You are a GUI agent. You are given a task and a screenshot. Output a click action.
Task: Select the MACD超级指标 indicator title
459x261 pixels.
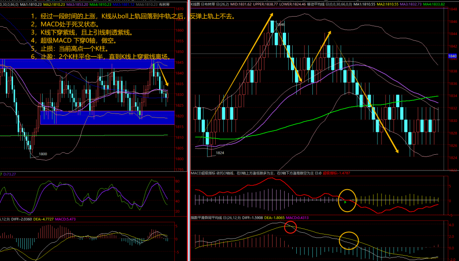[203, 173]
